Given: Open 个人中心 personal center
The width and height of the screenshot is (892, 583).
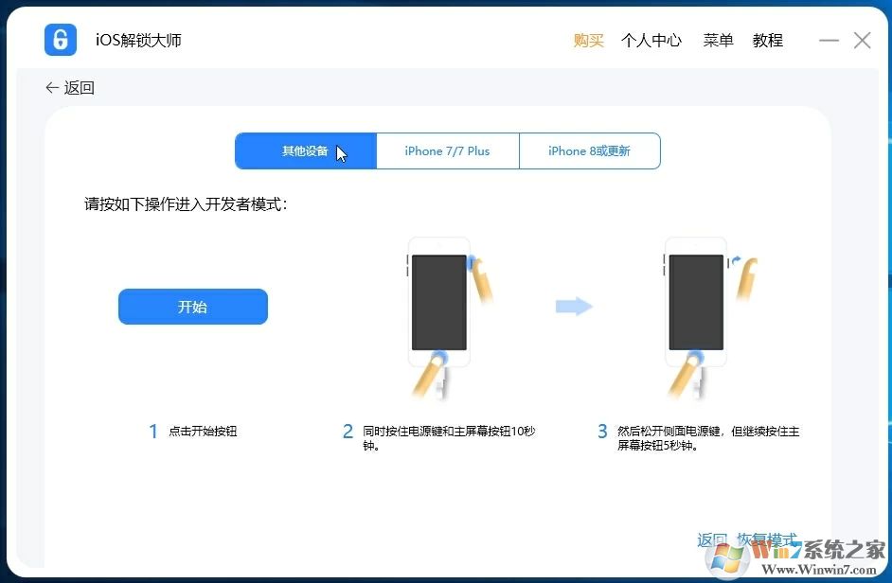Looking at the screenshot, I should pos(651,41).
